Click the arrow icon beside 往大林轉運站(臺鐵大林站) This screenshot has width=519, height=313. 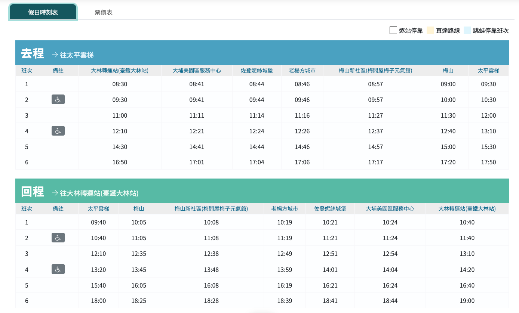pos(55,193)
